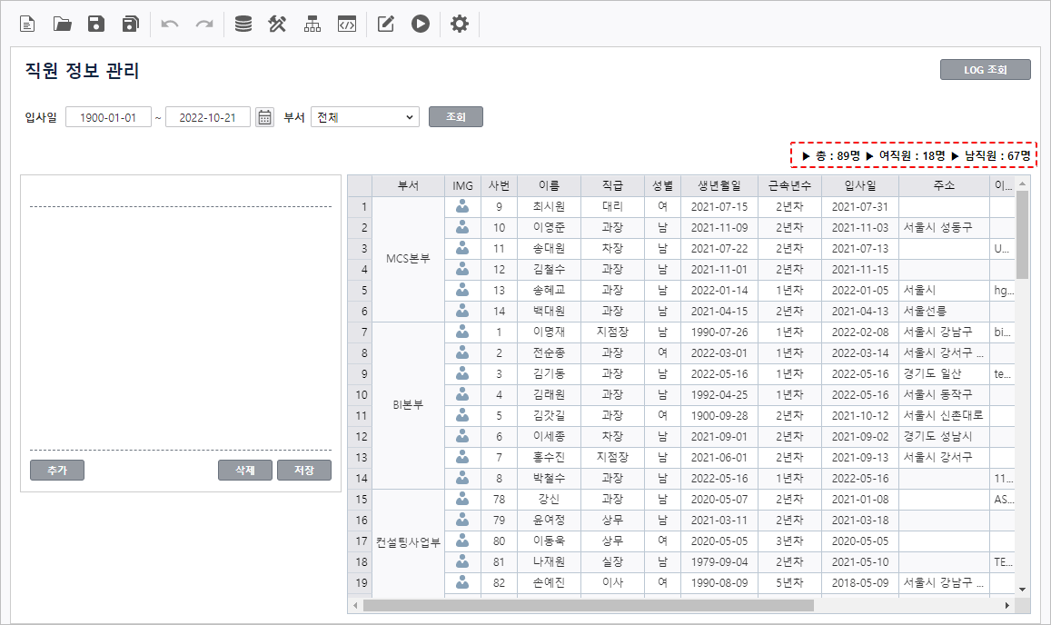Sort by the 이름 column header
Viewport: 1051px width, 625px height.
click(549, 185)
